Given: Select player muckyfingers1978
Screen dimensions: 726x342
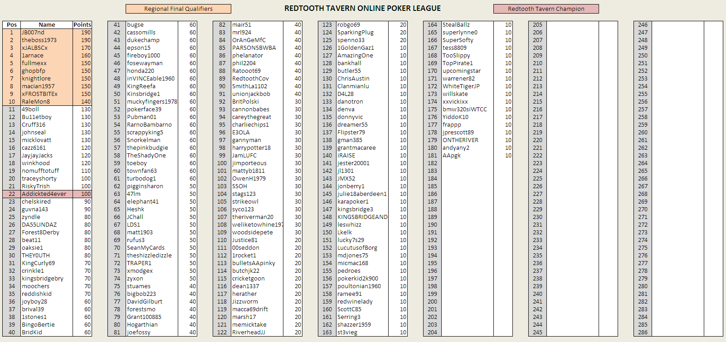Looking at the screenshot, I should 152,101.
